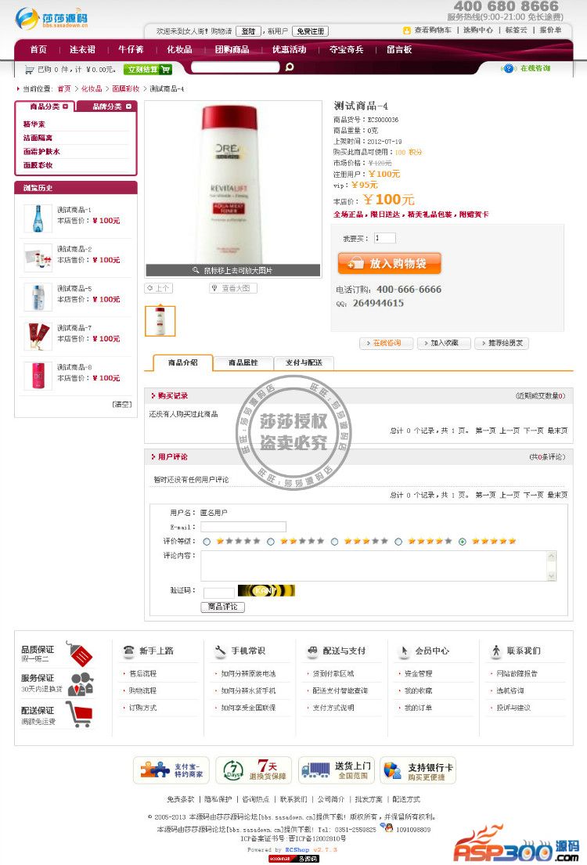The height and width of the screenshot is (865, 587).
Task: Click the 放入购物袋 add to bag button
Action: (x=390, y=263)
